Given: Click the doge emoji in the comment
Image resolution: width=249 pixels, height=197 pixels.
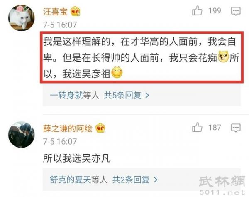Looking at the screenshot, I should pos(223,57).
